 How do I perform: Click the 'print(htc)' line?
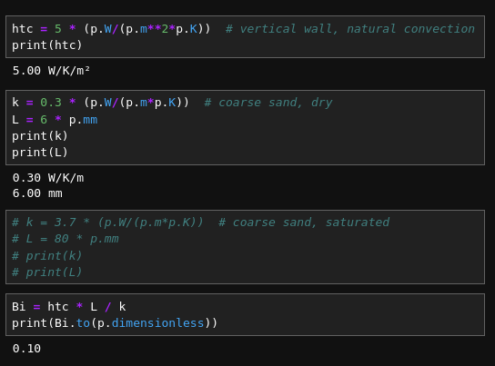click(47, 45)
